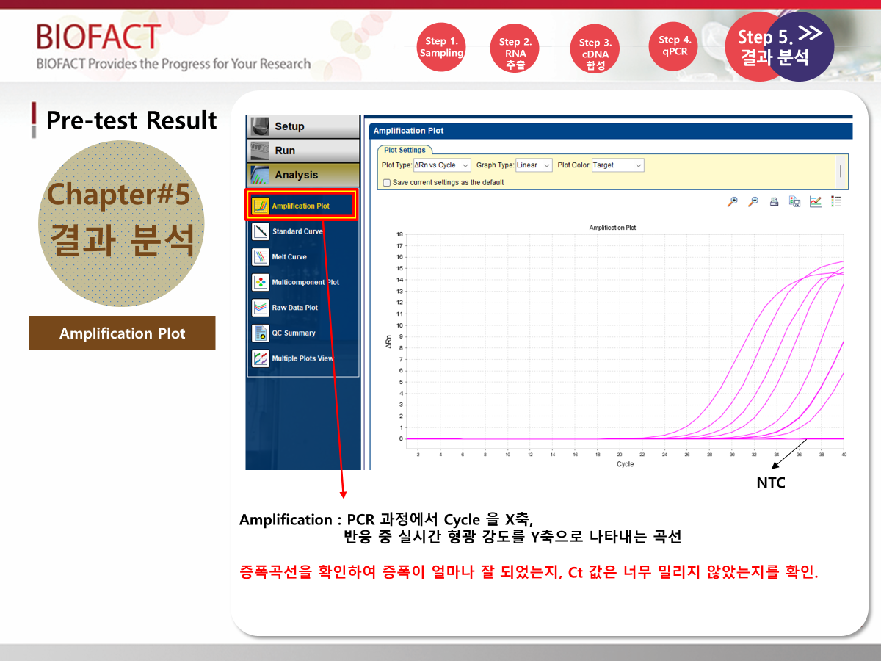Image resolution: width=881 pixels, height=661 pixels.
Task: Click the Plot Settings panel scrollbar
Action: tap(841, 172)
